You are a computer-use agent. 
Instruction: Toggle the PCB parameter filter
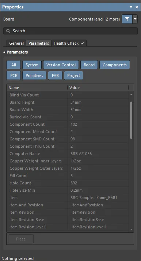14,76
